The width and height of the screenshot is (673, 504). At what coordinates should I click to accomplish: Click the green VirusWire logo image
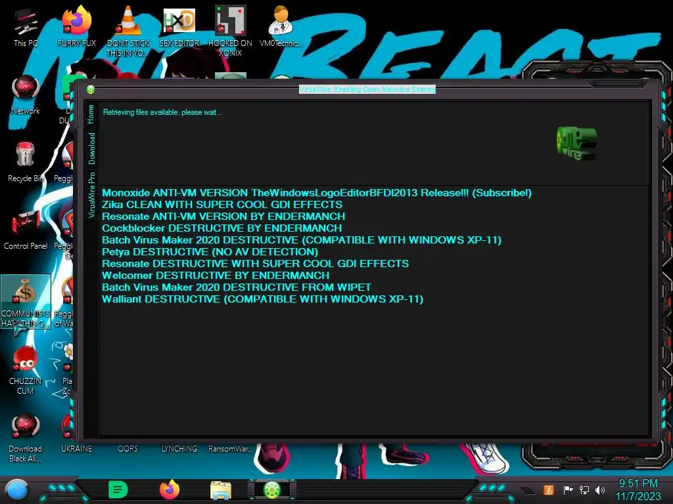[576, 143]
